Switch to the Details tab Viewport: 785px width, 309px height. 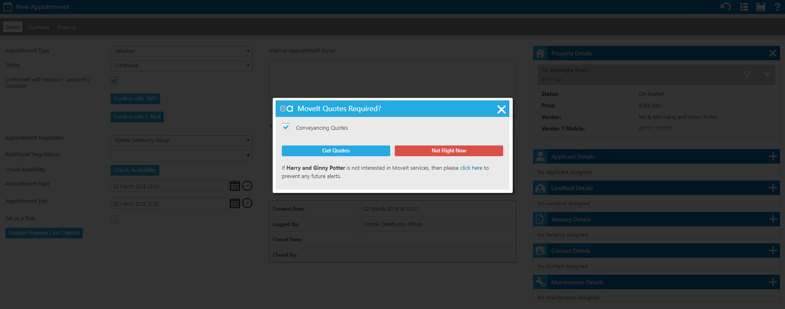pos(13,27)
